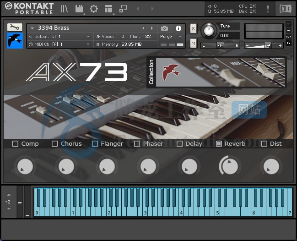Go to previous instrument in header bar
Screen dimensions: 297x241
(138, 9)
